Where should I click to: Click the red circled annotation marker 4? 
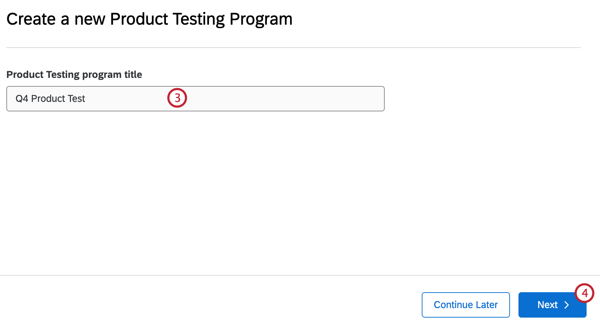pyautogui.click(x=584, y=293)
